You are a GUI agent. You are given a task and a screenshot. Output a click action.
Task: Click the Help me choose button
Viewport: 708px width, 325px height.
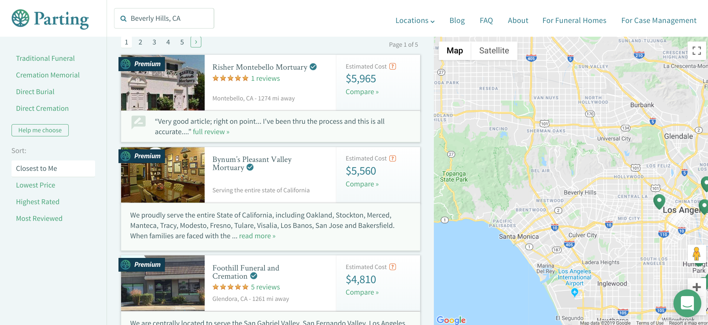click(40, 130)
